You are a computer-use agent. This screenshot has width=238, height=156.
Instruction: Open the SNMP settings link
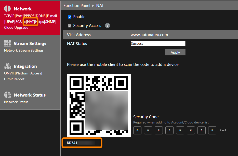point(50,22)
